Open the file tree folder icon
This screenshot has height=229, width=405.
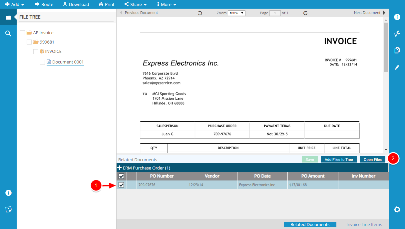pyautogui.click(x=8, y=17)
